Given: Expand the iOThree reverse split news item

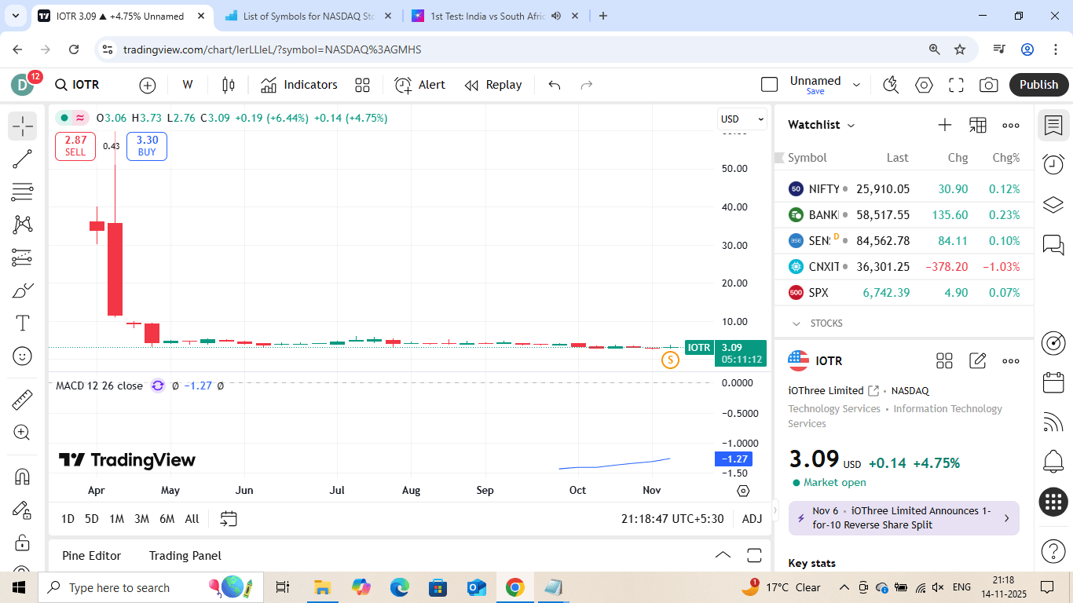Looking at the screenshot, I should (903, 518).
